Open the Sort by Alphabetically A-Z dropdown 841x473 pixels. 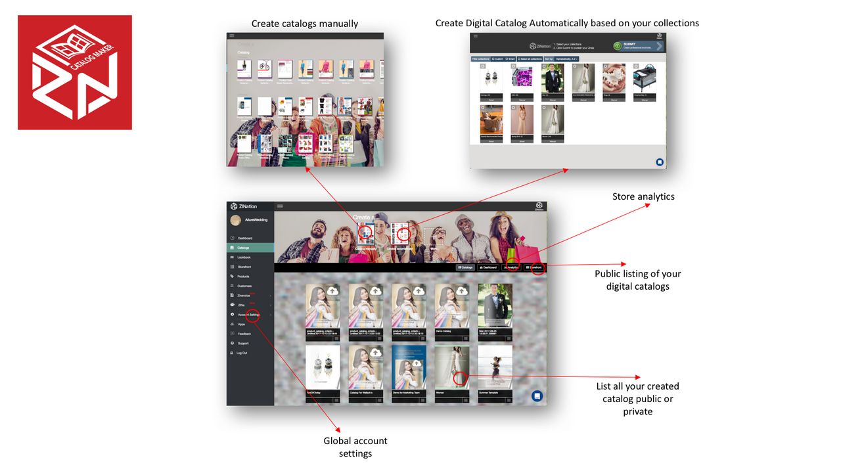pyautogui.click(x=566, y=59)
